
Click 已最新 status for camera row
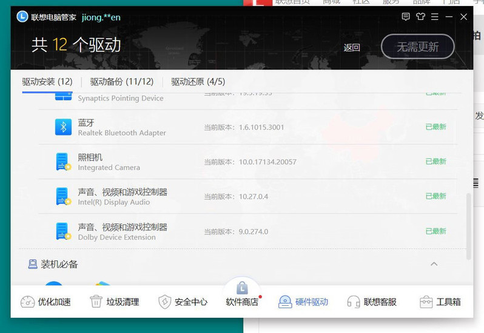click(436, 161)
